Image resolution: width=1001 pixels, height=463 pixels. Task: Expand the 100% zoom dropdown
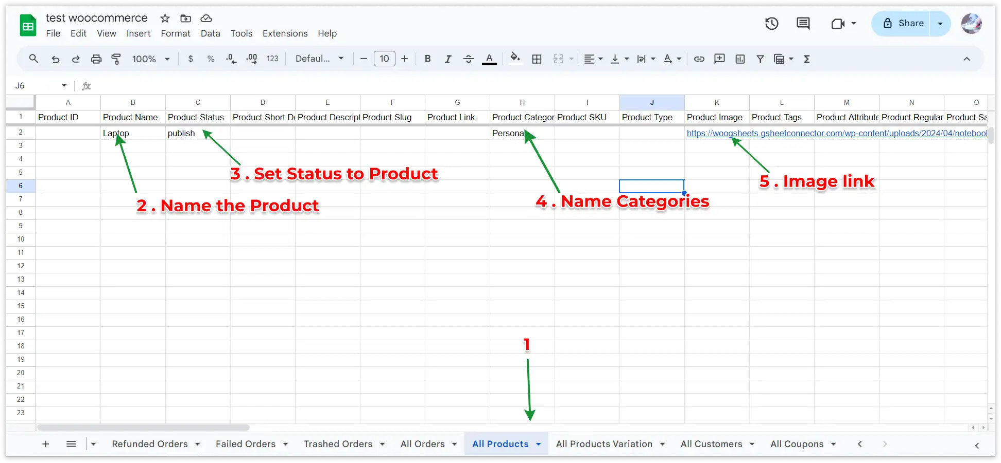[150, 59]
